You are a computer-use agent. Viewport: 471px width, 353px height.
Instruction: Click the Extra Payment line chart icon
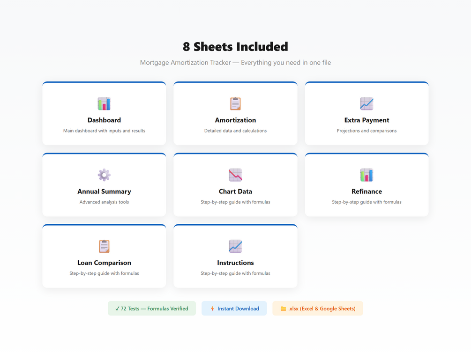pos(366,103)
